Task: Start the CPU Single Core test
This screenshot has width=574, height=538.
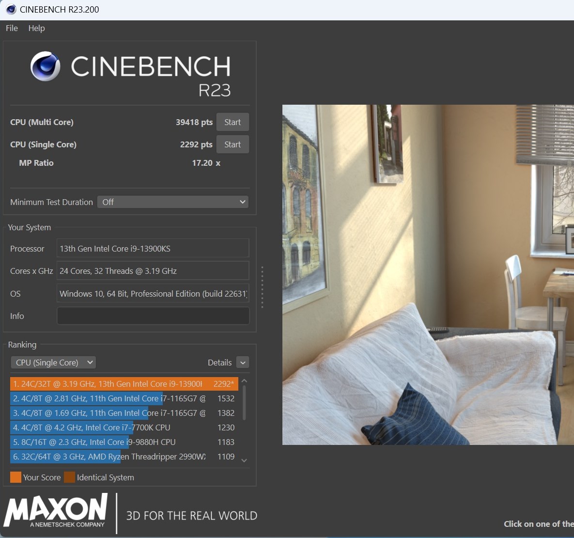Action: pos(233,144)
